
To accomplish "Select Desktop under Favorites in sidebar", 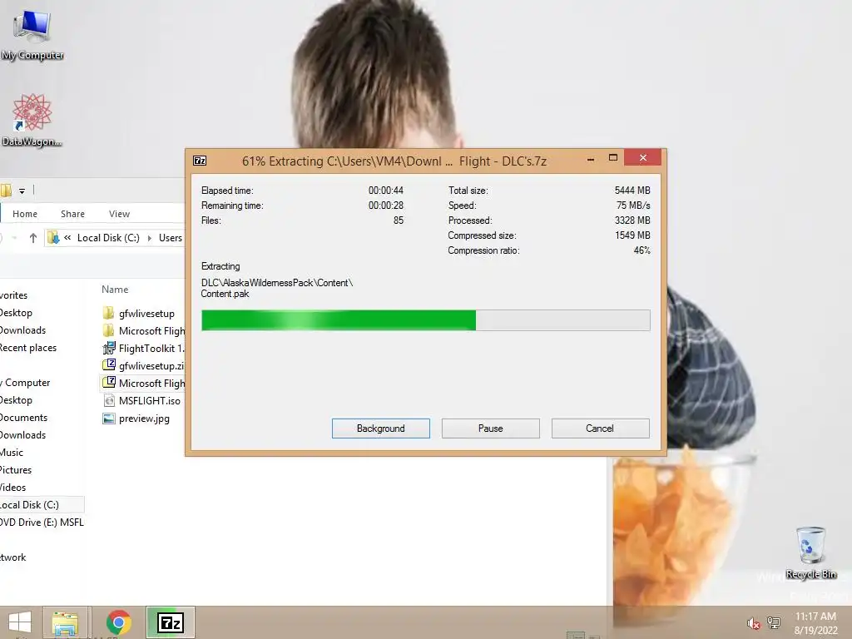I will click(16, 313).
